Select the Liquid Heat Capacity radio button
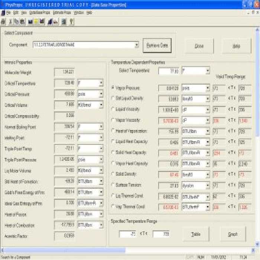The height and width of the screenshot is (260, 260). click(113, 142)
